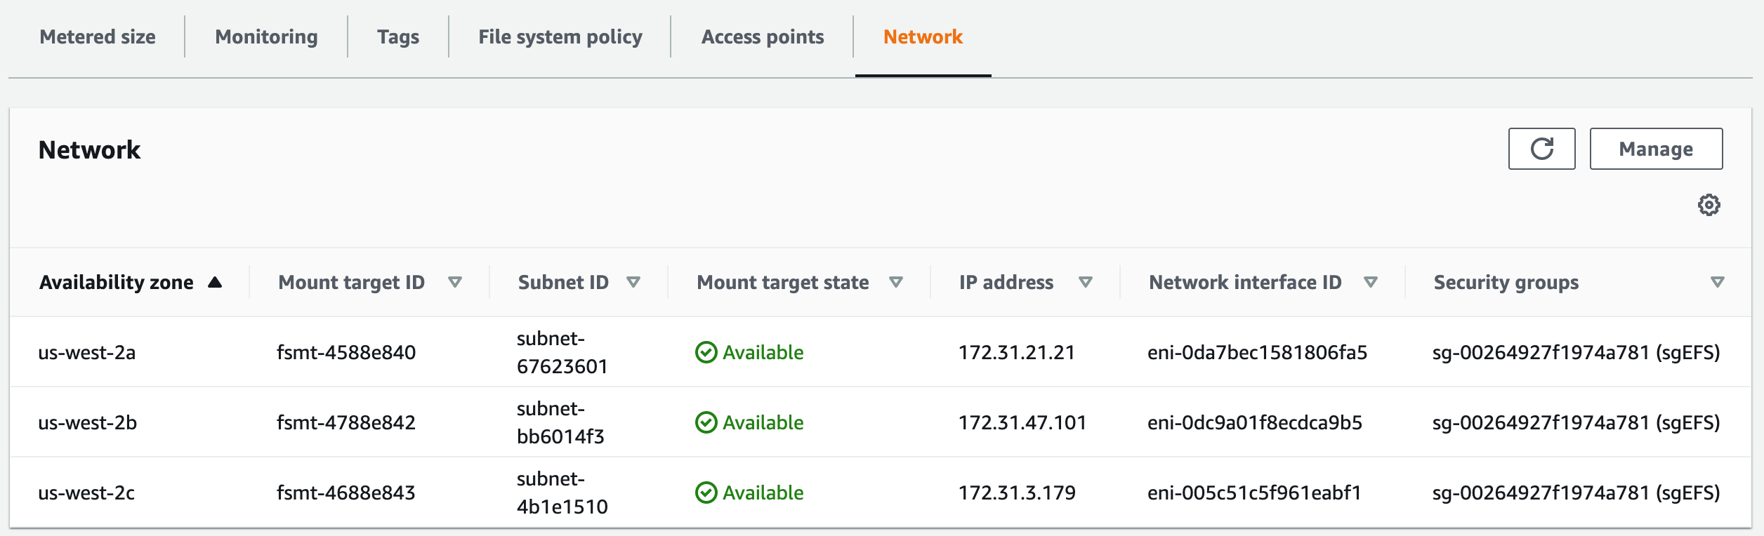
Task: Click IP address 172.31.21.21
Action: click(1017, 352)
